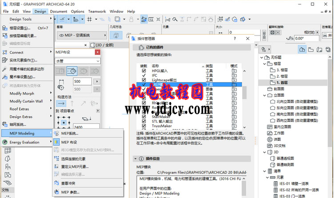
Task: Collapse the 楼层 tree node
Action: point(264,64)
